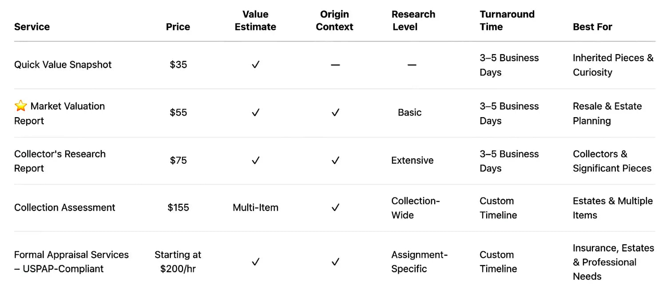The image size is (666, 303).
Task: Select the Best For column header
Action: coord(592,27)
